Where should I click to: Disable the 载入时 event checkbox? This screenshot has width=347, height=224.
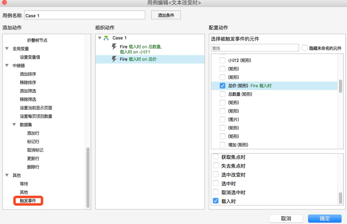(215, 201)
